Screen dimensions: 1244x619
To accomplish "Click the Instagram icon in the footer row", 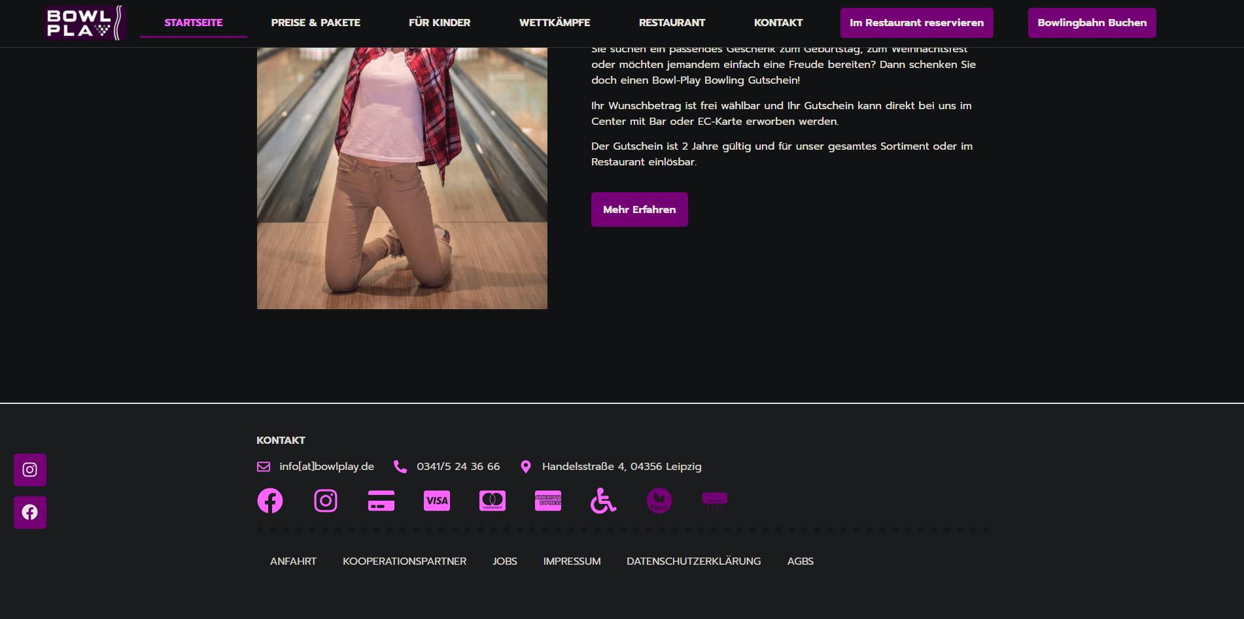I will point(326,501).
